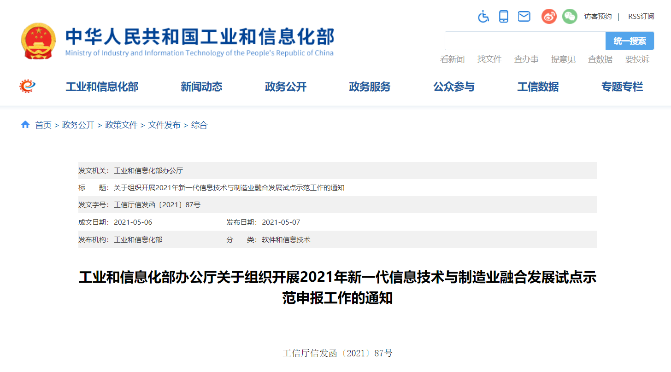Open 政务公开 nav menu
Screen dimensions: 671x372
pos(286,87)
